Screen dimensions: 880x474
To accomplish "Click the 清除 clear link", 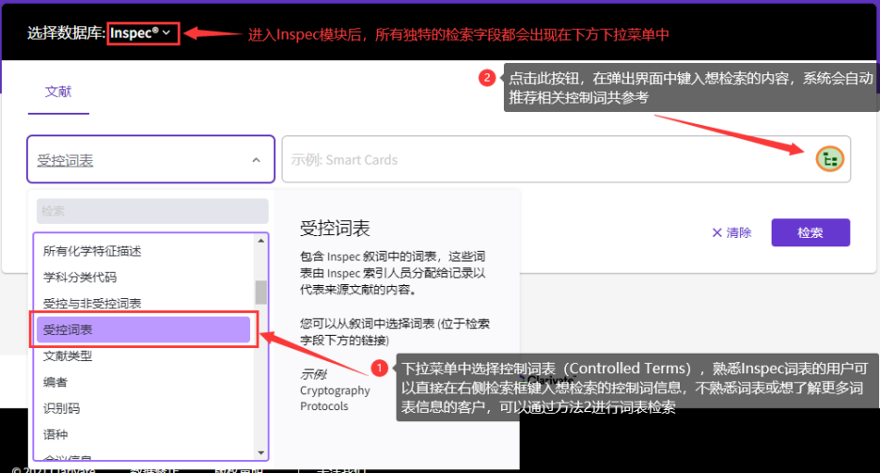I will 731,232.
